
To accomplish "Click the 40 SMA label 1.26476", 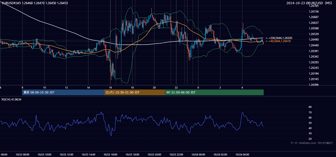I will tap(278, 41).
